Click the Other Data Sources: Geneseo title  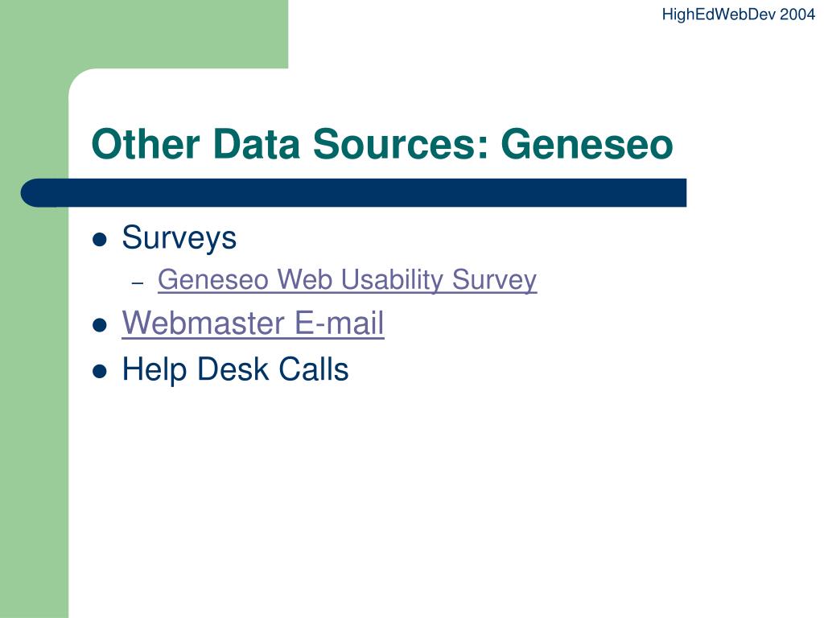click(382, 144)
